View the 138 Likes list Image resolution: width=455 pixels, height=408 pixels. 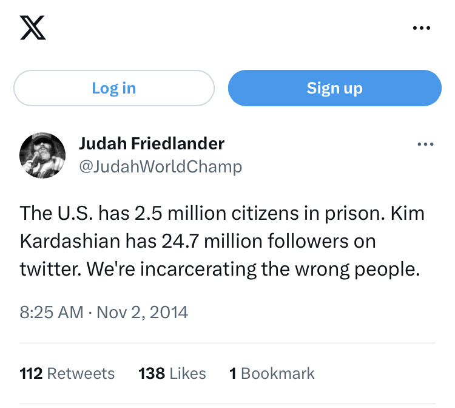tap(172, 373)
